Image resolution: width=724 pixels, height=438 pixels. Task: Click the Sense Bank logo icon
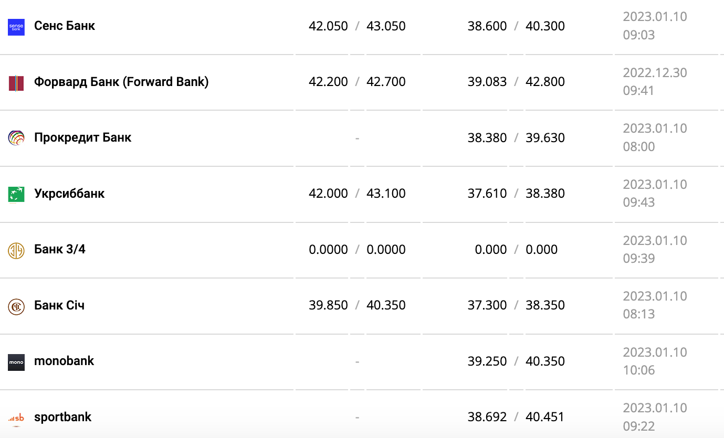click(x=16, y=27)
